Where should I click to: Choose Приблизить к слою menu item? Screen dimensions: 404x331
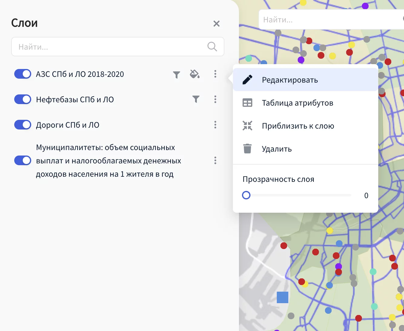298,126
